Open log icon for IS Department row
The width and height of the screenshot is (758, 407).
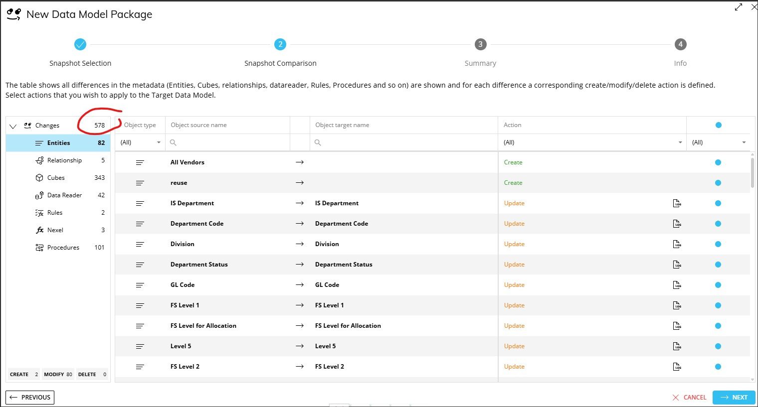(677, 203)
